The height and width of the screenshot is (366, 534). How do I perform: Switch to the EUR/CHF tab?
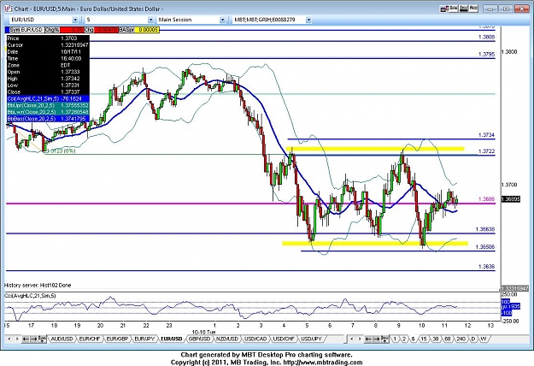[x=89, y=339]
